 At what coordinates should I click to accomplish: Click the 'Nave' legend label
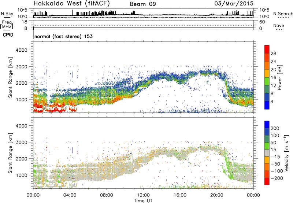(279, 25)
